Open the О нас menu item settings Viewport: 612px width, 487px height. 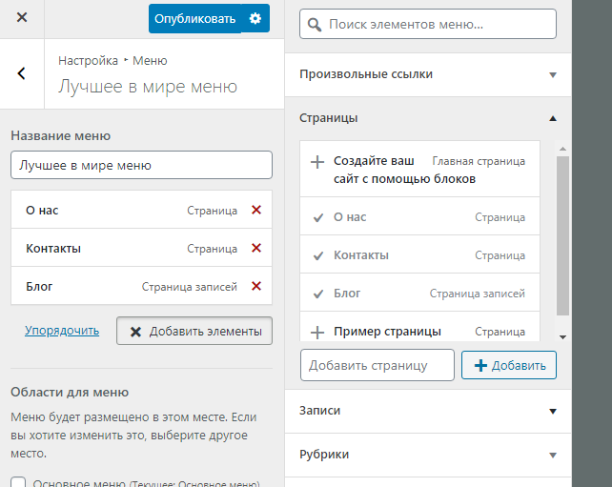pos(141,210)
